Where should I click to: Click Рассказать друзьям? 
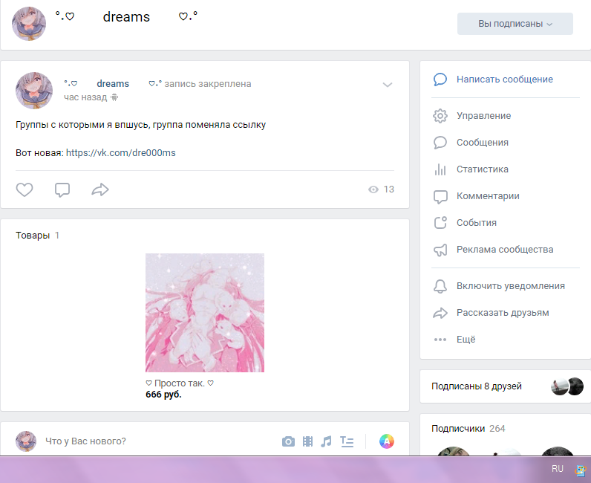click(503, 313)
